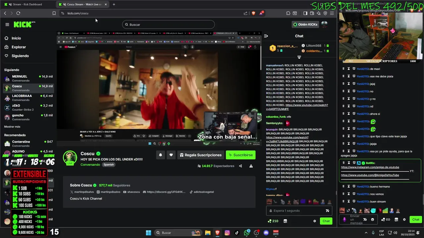Bookmark this page in Brave
The height and width of the screenshot is (238, 424).
coord(54,13)
